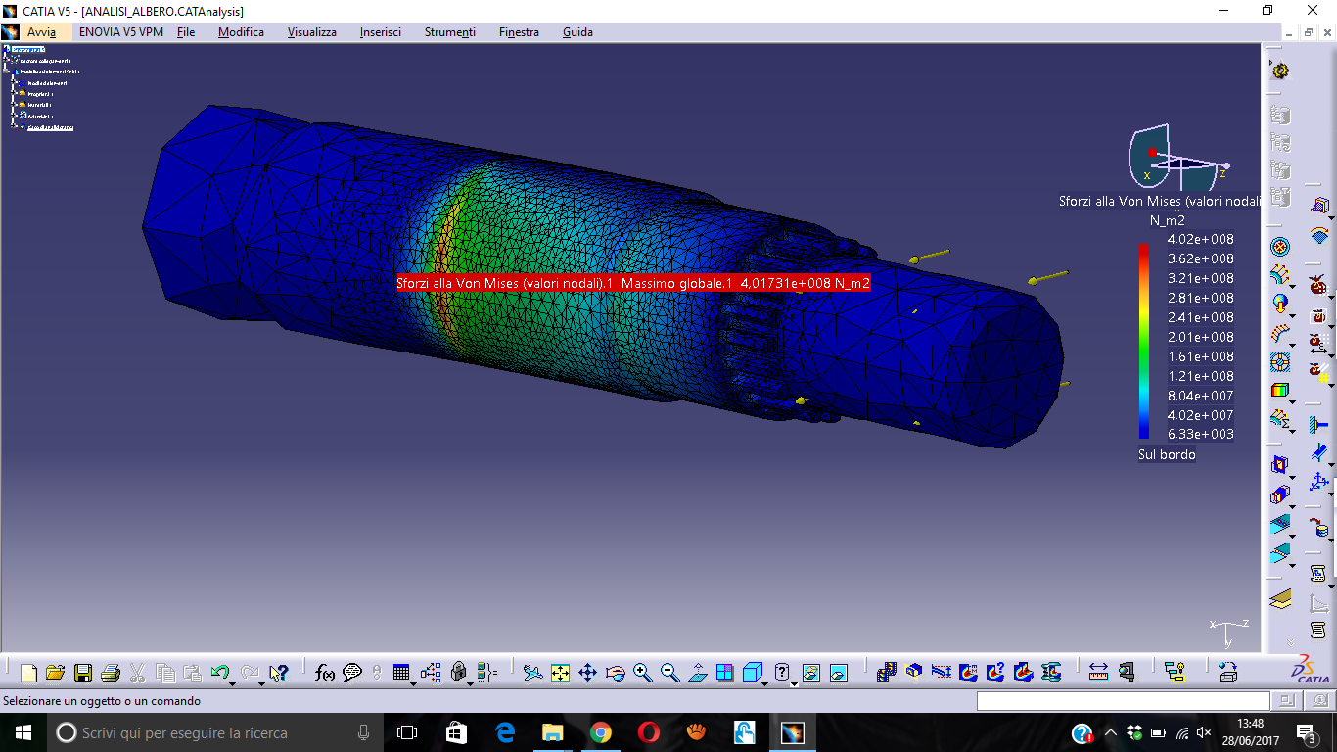Open Windows Task View

(407, 732)
